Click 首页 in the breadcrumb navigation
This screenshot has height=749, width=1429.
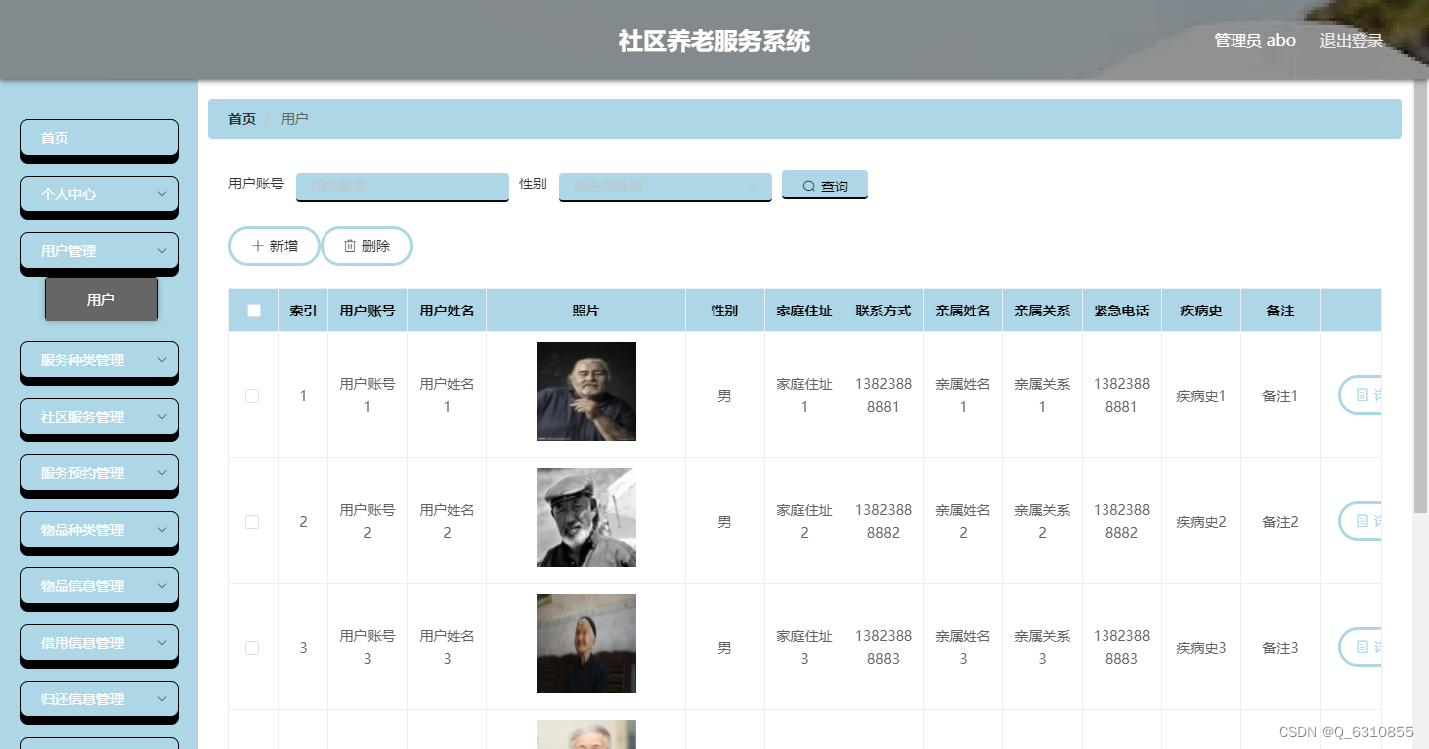(241, 118)
